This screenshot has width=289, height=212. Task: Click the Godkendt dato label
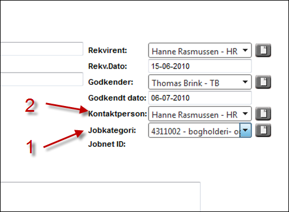tap(117, 98)
